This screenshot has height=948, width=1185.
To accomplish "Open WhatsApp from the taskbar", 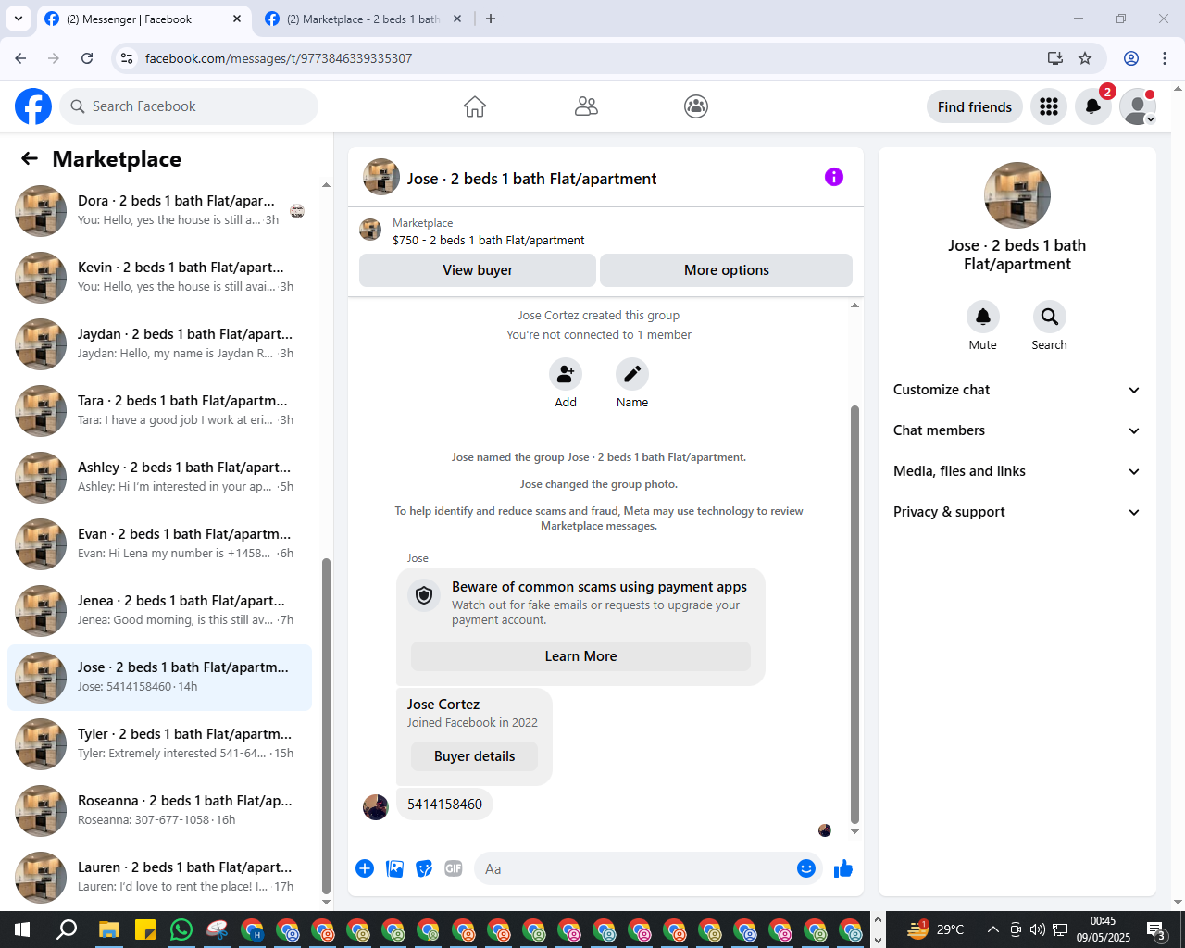I will pyautogui.click(x=181, y=929).
